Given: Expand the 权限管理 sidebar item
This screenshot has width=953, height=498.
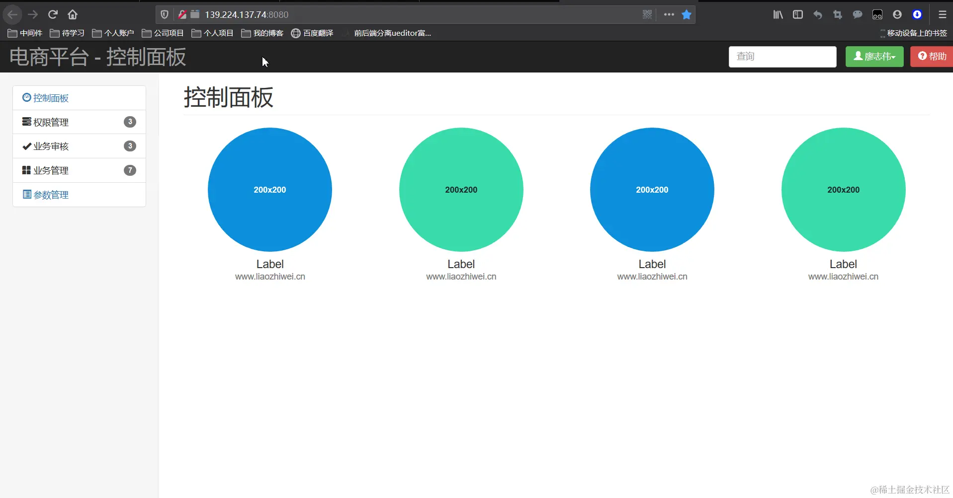Looking at the screenshot, I should coord(79,122).
